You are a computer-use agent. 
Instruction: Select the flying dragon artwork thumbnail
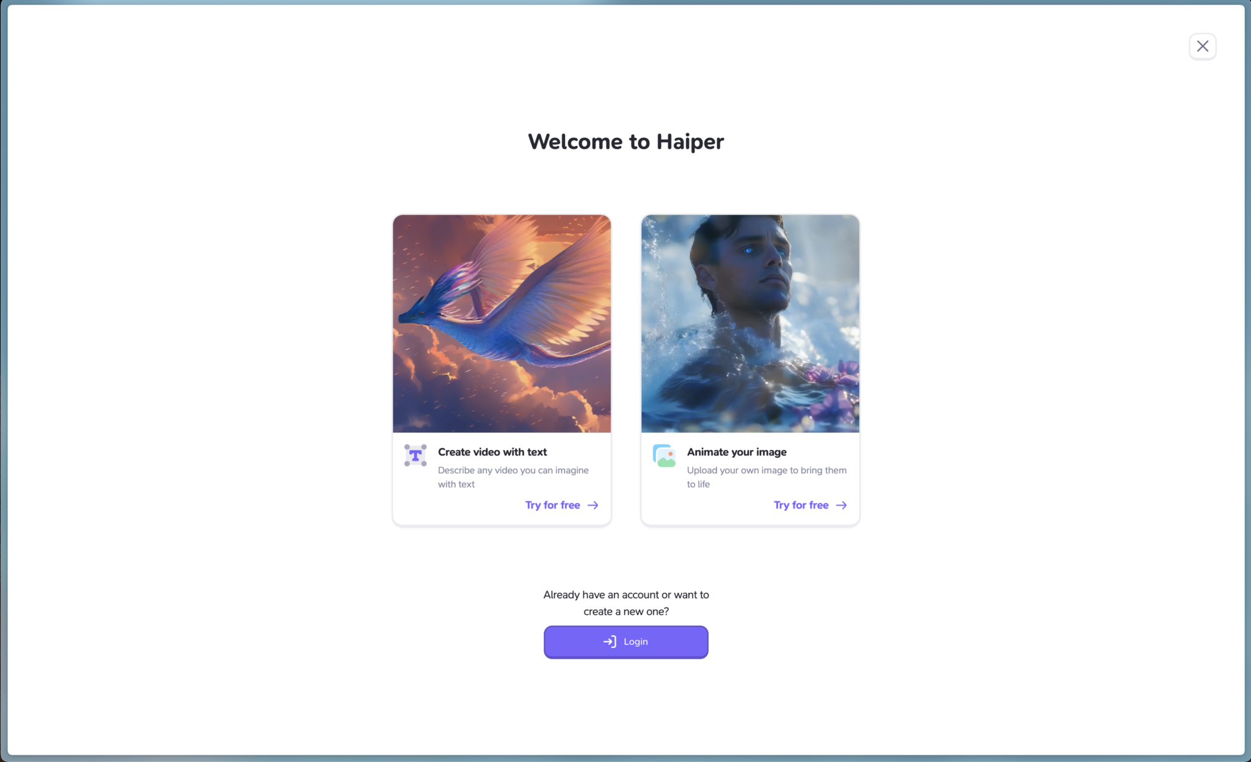501,324
